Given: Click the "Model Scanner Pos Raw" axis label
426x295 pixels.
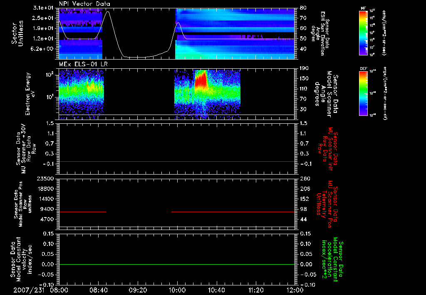Looking at the screenshot, I should pos(24,204).
